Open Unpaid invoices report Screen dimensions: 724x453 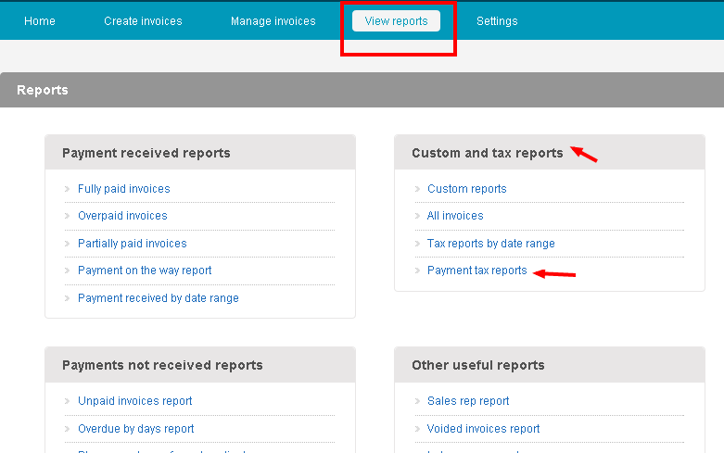pyautogui.click(x=134, y=401)
